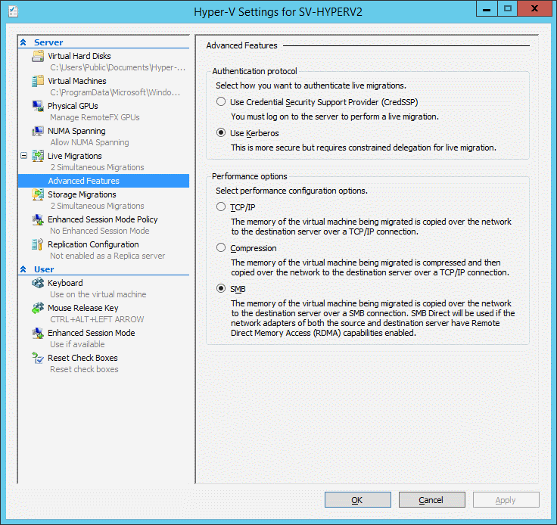The width and height of the screenshot is (557, 525).
Task: Minimize the Hyper-V Settings window
Action: coord(487,8)
